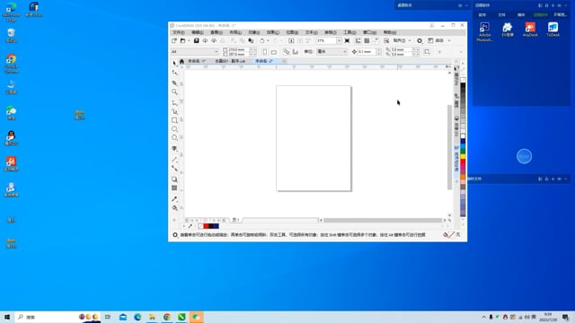Launch ToDesk from desktop panel
This screenshot has width=575, height=323.
[553, 30]
